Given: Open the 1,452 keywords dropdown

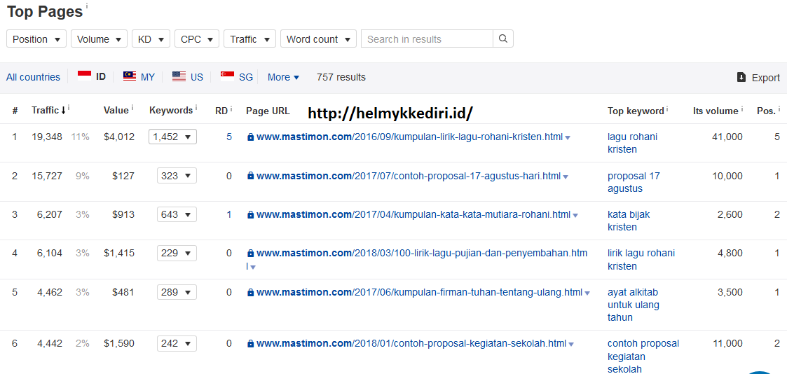Looking at the screenshot, I should 172,137.
